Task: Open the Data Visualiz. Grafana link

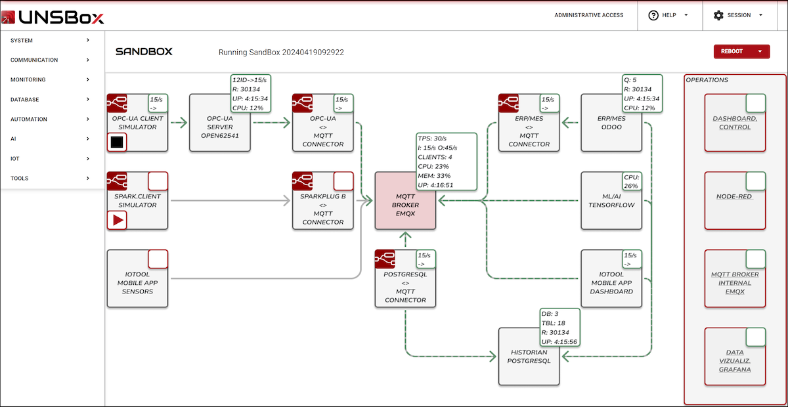Action: 735,361
